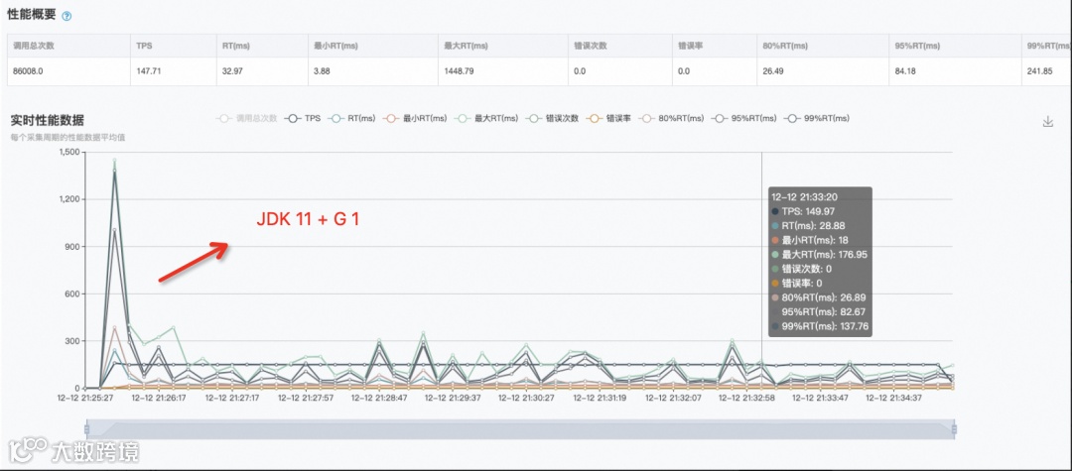
Task: Click the 95%RT value 84.18
Action: pos(905,70)
